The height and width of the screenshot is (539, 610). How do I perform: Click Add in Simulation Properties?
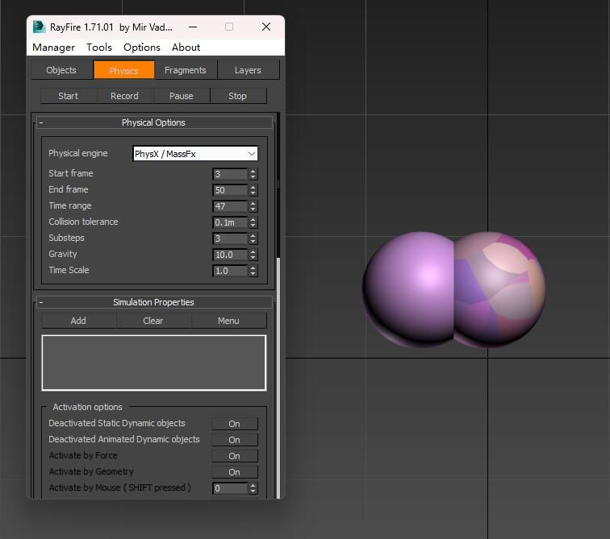[78, 321]
